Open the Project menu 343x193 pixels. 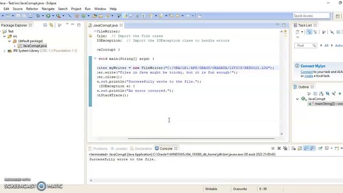click(76, 9)
